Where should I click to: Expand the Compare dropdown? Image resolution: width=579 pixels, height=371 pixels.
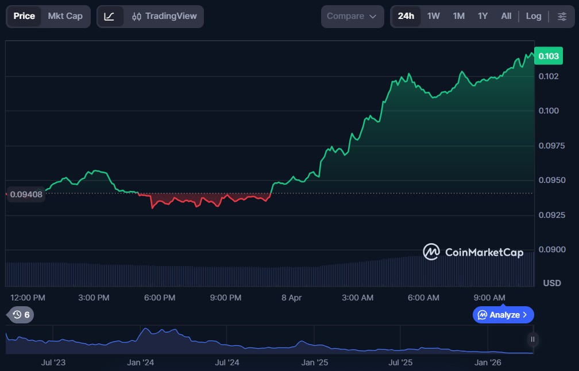352,17
